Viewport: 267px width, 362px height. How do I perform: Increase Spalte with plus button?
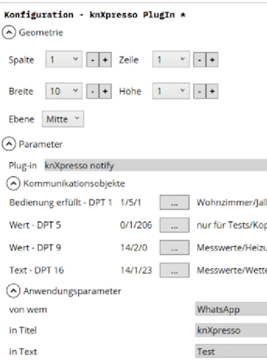coord(105,60)
